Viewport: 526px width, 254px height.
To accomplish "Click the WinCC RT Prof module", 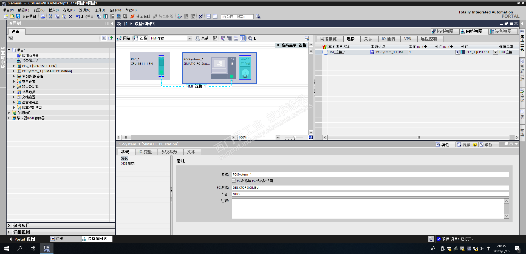I will pyautogui.click(x=245, y=68).
